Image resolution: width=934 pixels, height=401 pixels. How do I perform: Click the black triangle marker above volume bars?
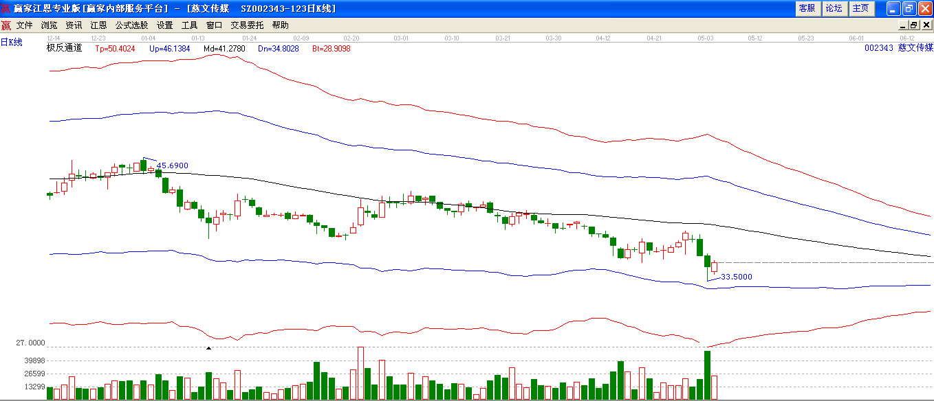coord(209,348)
